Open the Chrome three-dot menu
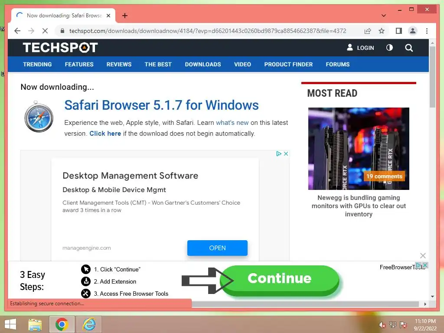The height and width of the screenshot is (333, 444). (427, 31)
